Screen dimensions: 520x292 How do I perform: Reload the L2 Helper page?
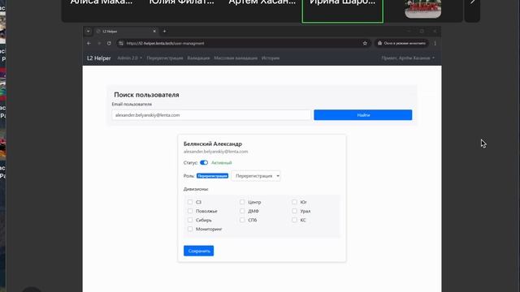(x=109, y=43)
